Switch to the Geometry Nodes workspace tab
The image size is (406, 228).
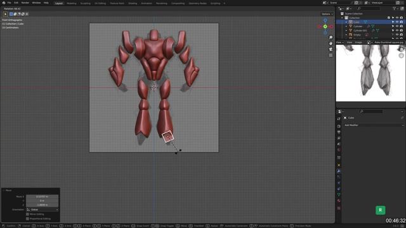pyautogui.click(x=197, y=3)
